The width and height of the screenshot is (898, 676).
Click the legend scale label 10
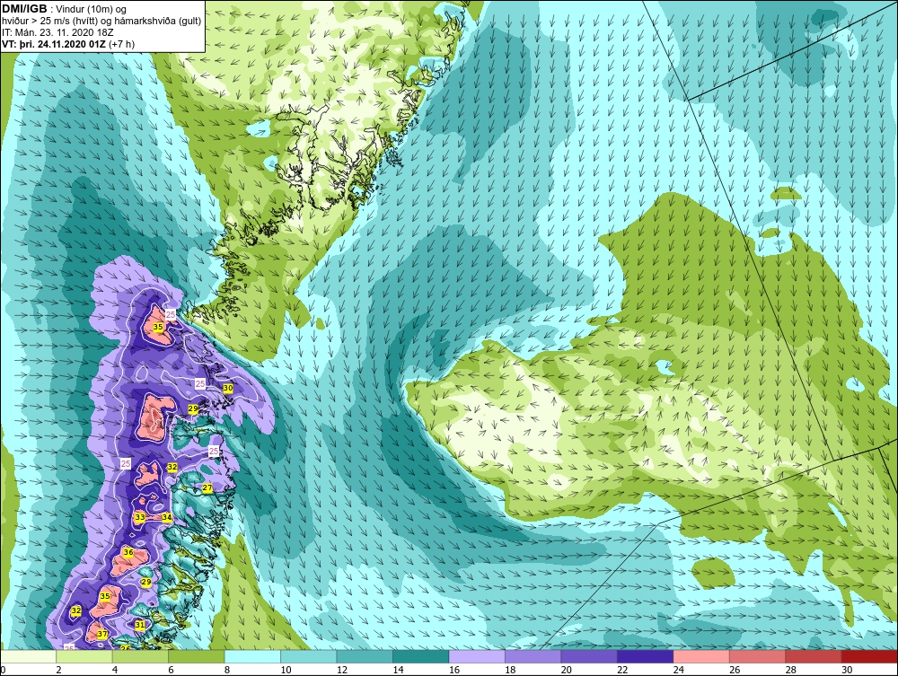click(x=286, y=670)
